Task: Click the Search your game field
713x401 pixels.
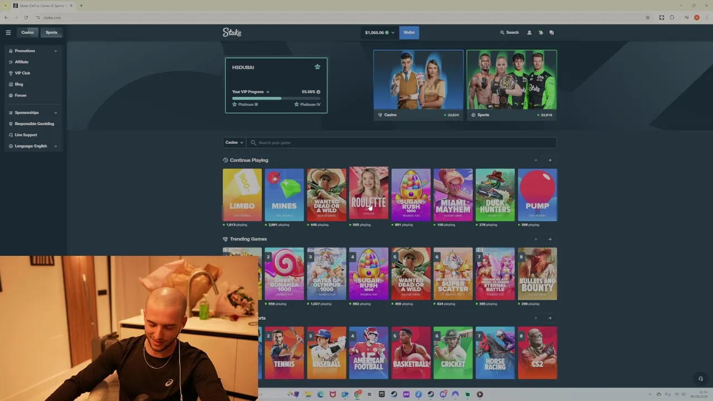Action: pos(401,143)
